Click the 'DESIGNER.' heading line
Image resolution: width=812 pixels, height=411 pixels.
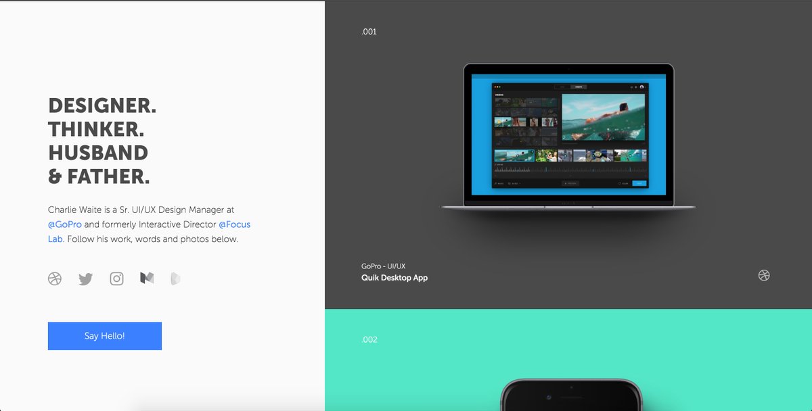click(x=102, y=105)
